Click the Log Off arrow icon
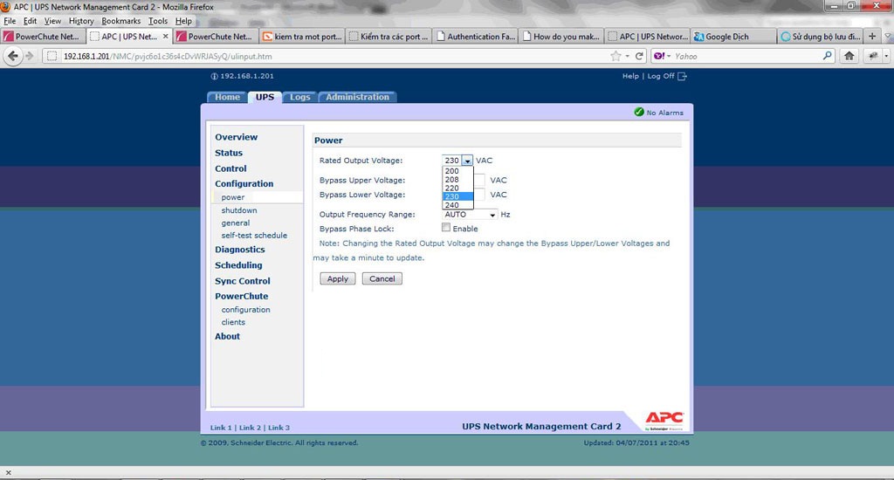The image size is (894, 480). (x=683, y=76)
